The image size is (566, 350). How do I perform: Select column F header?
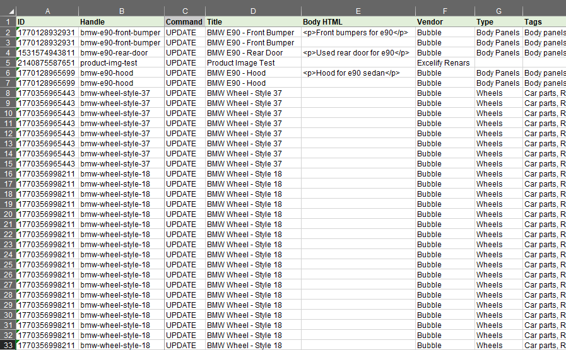pos(445,11)
